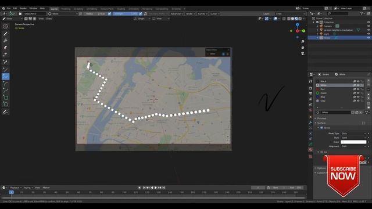Select the Tint tool
This screenshot has width=372, height=209.
click(5, 55)
